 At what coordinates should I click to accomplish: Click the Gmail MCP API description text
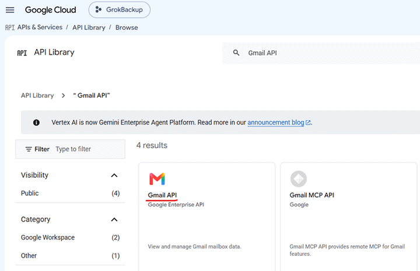[347, 250]
